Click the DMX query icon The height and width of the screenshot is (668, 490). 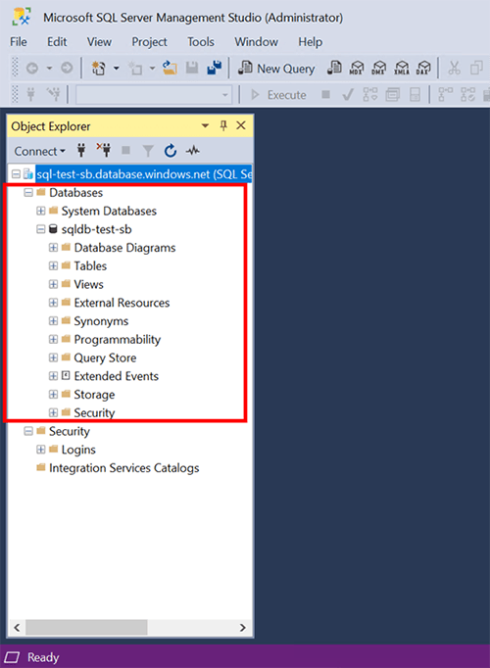click(x=379, y=68)
